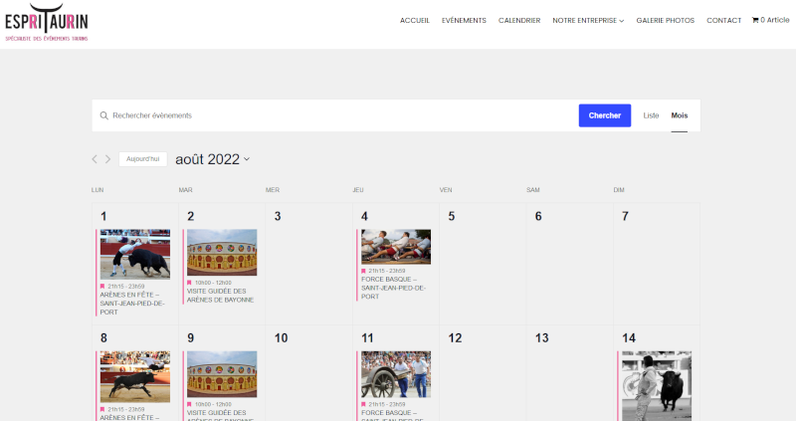Screen dimensions: 796x421
Task: Open the Calendrier menu item
Action: click(x=519, y=20)
